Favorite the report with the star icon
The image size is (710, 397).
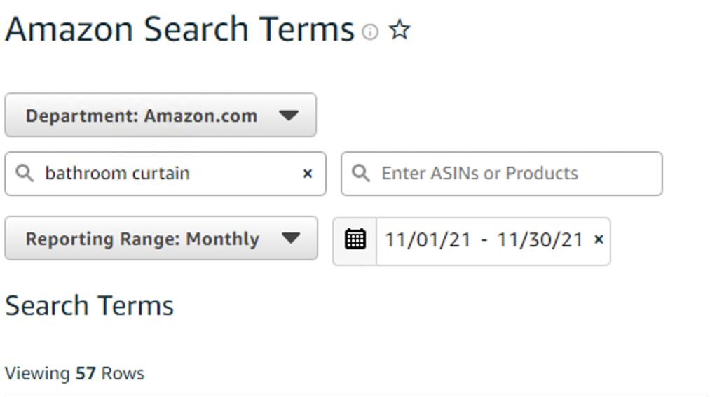pyautogui.click(x=399, y=30)
